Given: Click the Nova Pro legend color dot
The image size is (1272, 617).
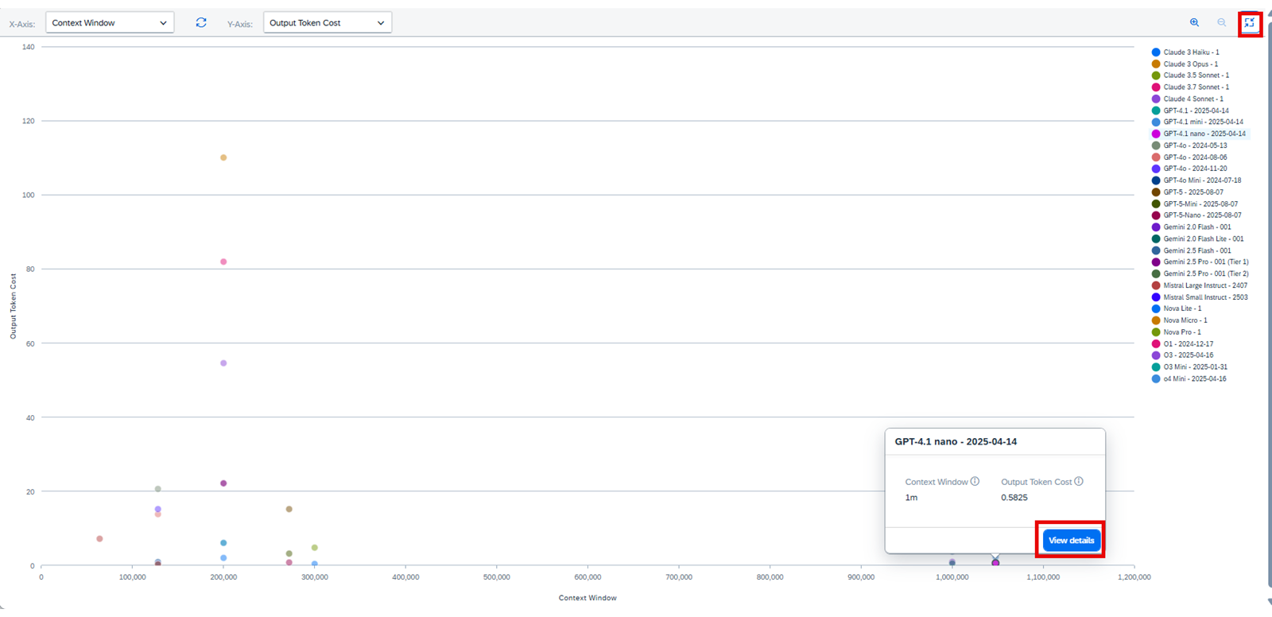Looking at the screenshot, I should click(x=1156, y=332).
